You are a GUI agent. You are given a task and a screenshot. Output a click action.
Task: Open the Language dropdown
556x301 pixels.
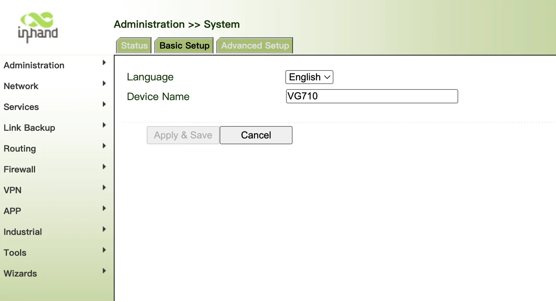coord(309,77)
